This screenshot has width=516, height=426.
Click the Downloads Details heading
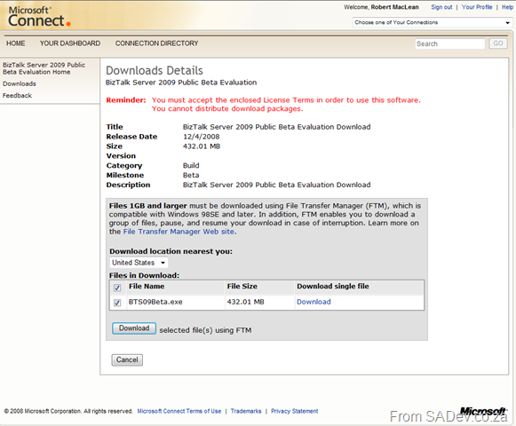pyautogui.click(x=155, y=71)
